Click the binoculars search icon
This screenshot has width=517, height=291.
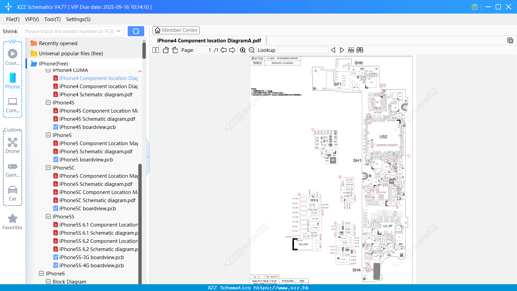click(x=360, y=50)
